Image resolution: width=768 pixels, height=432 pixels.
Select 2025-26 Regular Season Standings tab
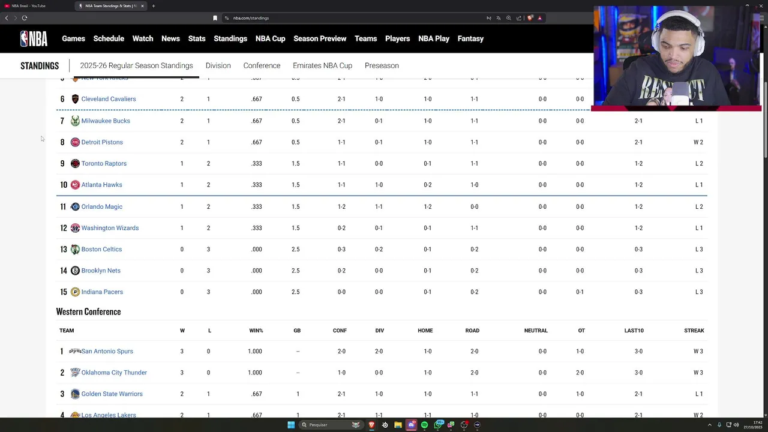136,65
